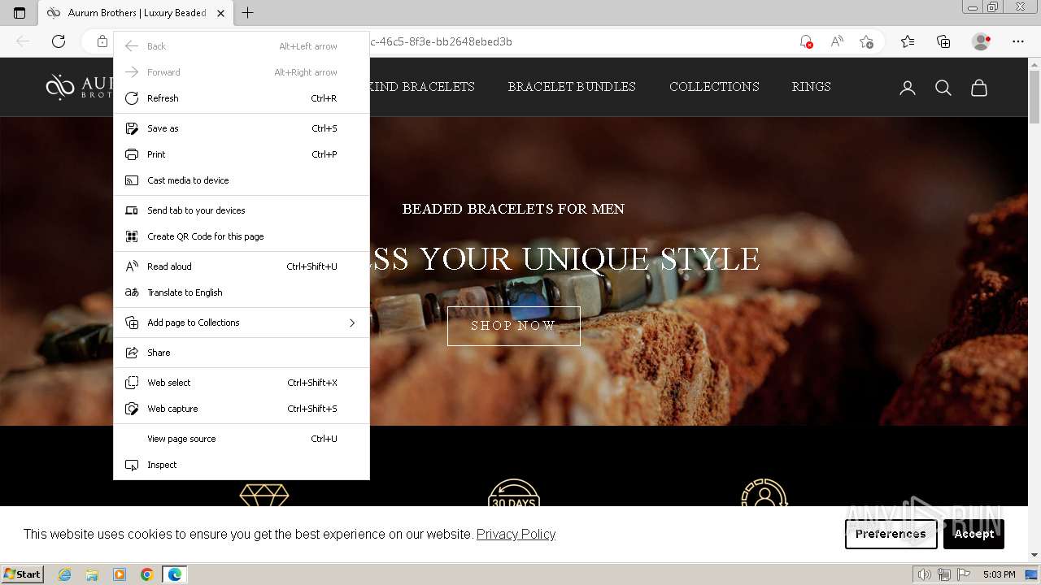Click the Aurum Brothers logo
The height and width of the screenshot is (585, 1041).
79,87
